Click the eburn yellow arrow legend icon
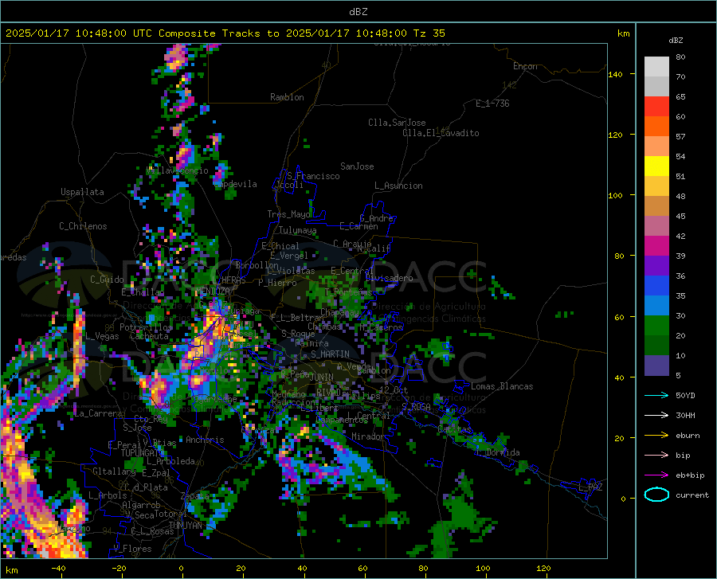 (656, 436)
